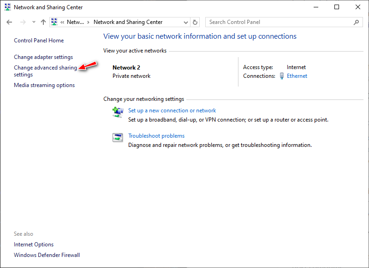Viewport: 369px width, 268px height.
Task: Minimize the Network and Sharing Center window
Action: click(x=316, y=7)
